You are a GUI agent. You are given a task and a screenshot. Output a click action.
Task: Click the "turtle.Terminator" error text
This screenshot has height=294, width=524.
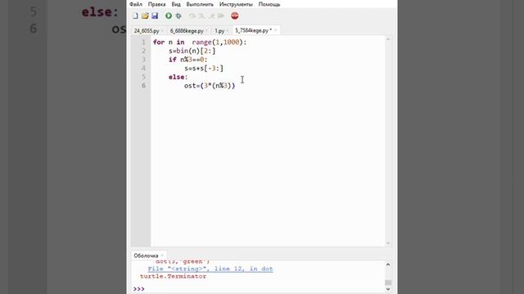(x=173, y=276)
